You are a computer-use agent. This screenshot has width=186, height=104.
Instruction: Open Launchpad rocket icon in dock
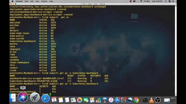pyautogui.click(x=35, y=97)
